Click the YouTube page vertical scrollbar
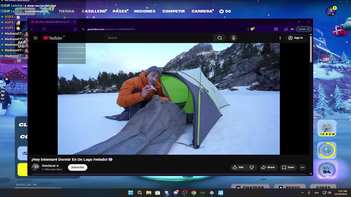This screenshot has width=351, height=197. [x=311, y=49]
